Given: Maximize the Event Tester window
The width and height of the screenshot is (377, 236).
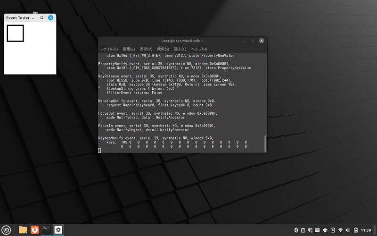Looking at the screenshot, I should [42, 17].
